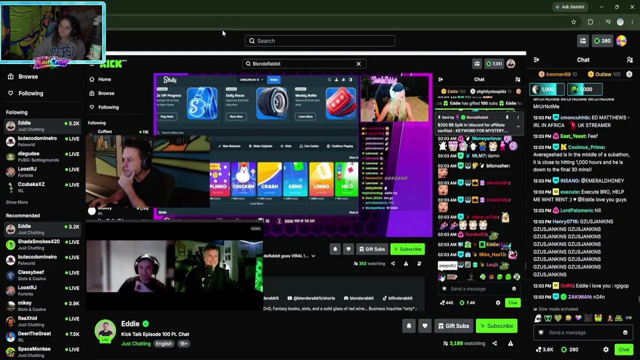
Task: Open diegudee PUBG channel in Following
Action: click(x=42, y=156)
